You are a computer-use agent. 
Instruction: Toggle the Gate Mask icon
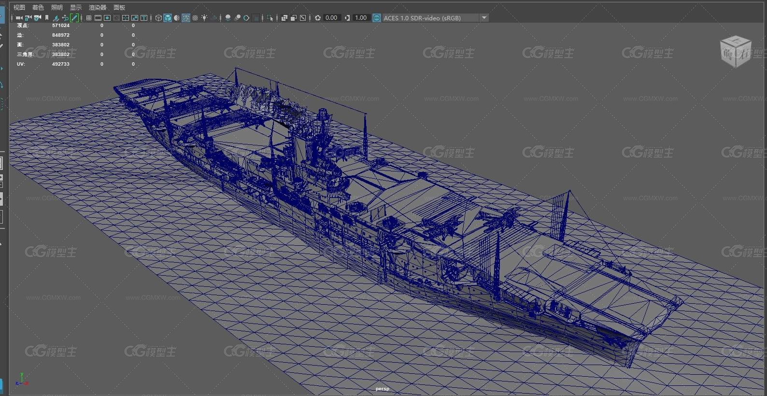(116, 18)
